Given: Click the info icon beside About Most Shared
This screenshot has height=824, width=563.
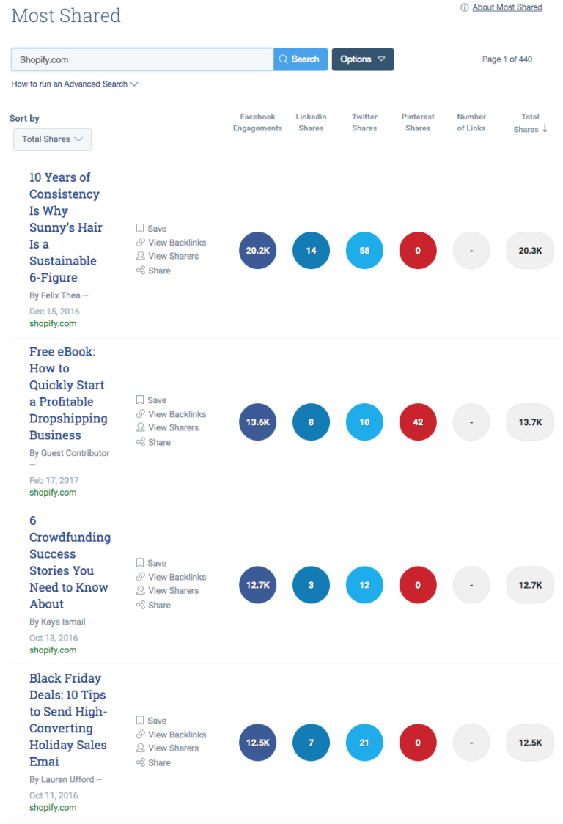Looking at the screenshot, I should click(x=464, y=7).
